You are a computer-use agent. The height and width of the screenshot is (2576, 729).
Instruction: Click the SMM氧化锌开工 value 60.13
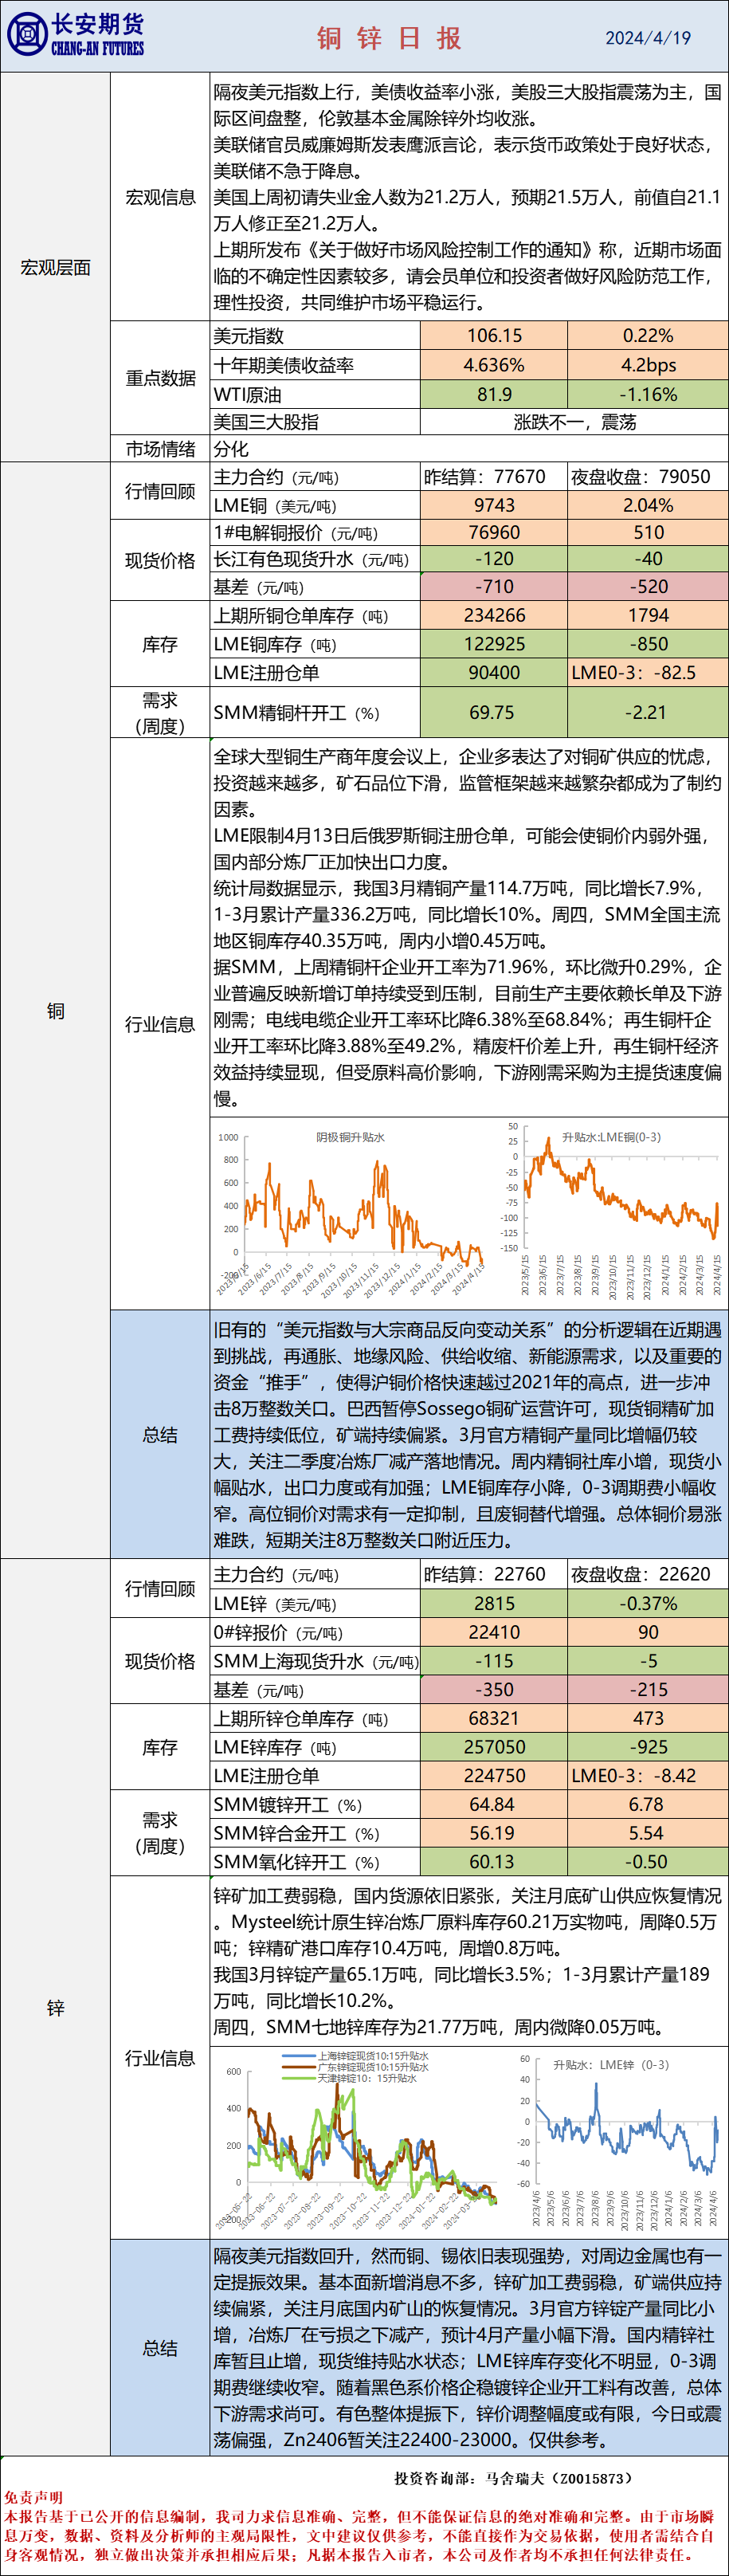point(494,1863)
